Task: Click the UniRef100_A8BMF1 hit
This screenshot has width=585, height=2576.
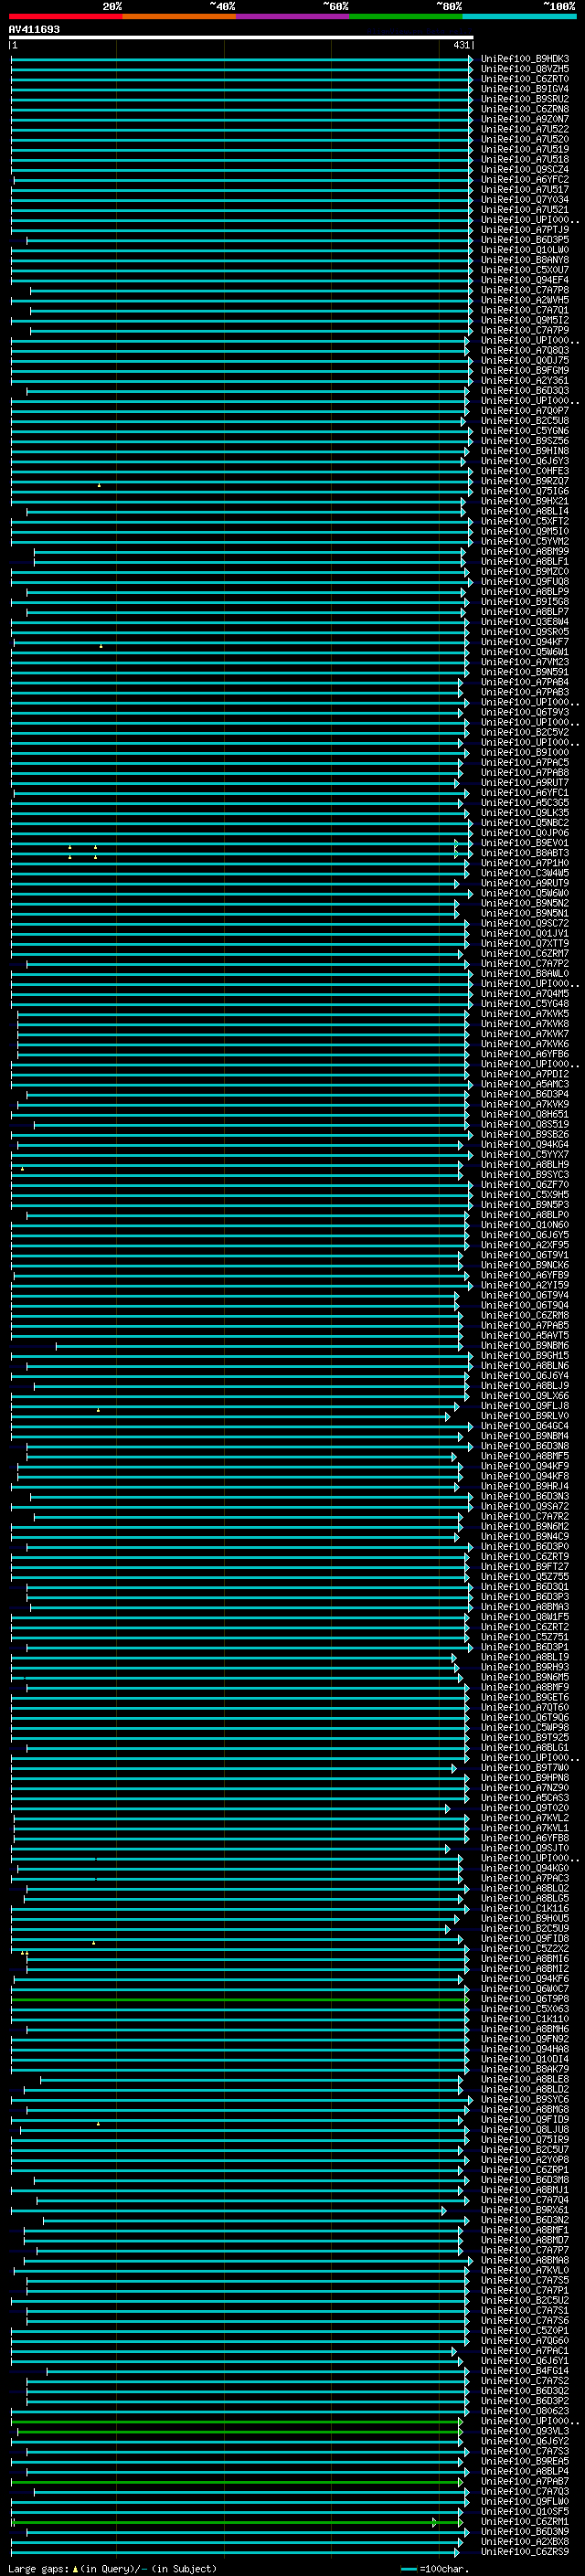Action: click(x=524, y=2230)
